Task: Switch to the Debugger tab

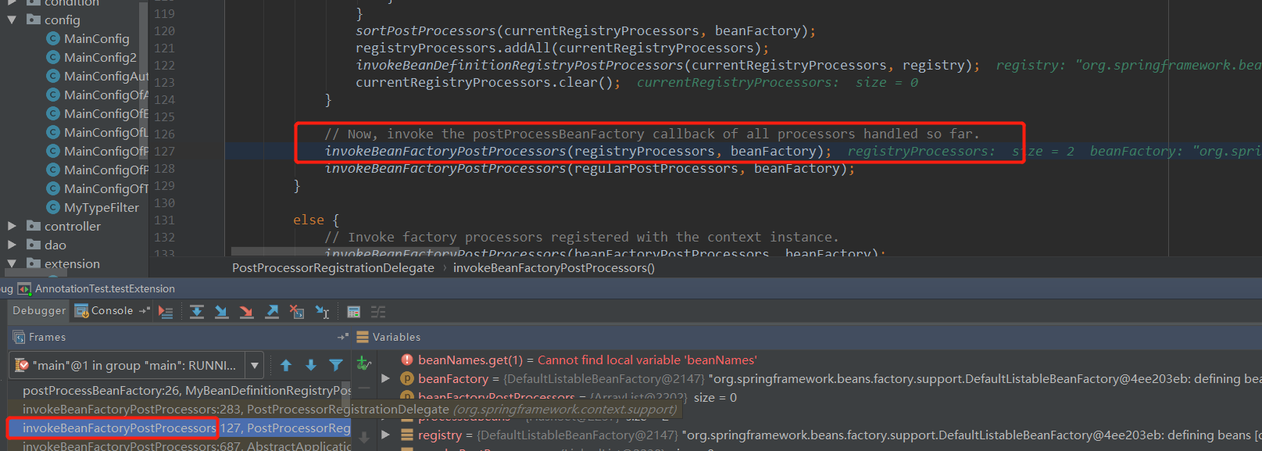Action: (39, 310)
